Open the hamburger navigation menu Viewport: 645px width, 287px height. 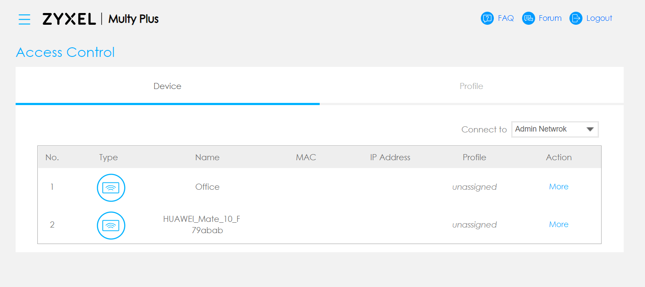[x=24, y=19]
